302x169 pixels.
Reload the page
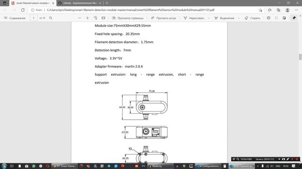click(x=23, y=10)
